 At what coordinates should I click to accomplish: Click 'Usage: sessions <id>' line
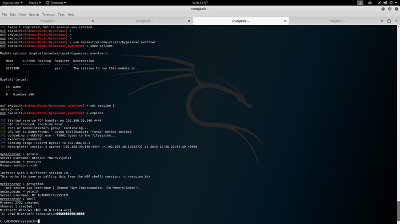(19, 165)
